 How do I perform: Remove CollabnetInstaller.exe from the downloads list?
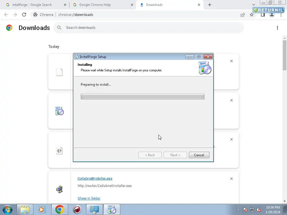(231, 179)
